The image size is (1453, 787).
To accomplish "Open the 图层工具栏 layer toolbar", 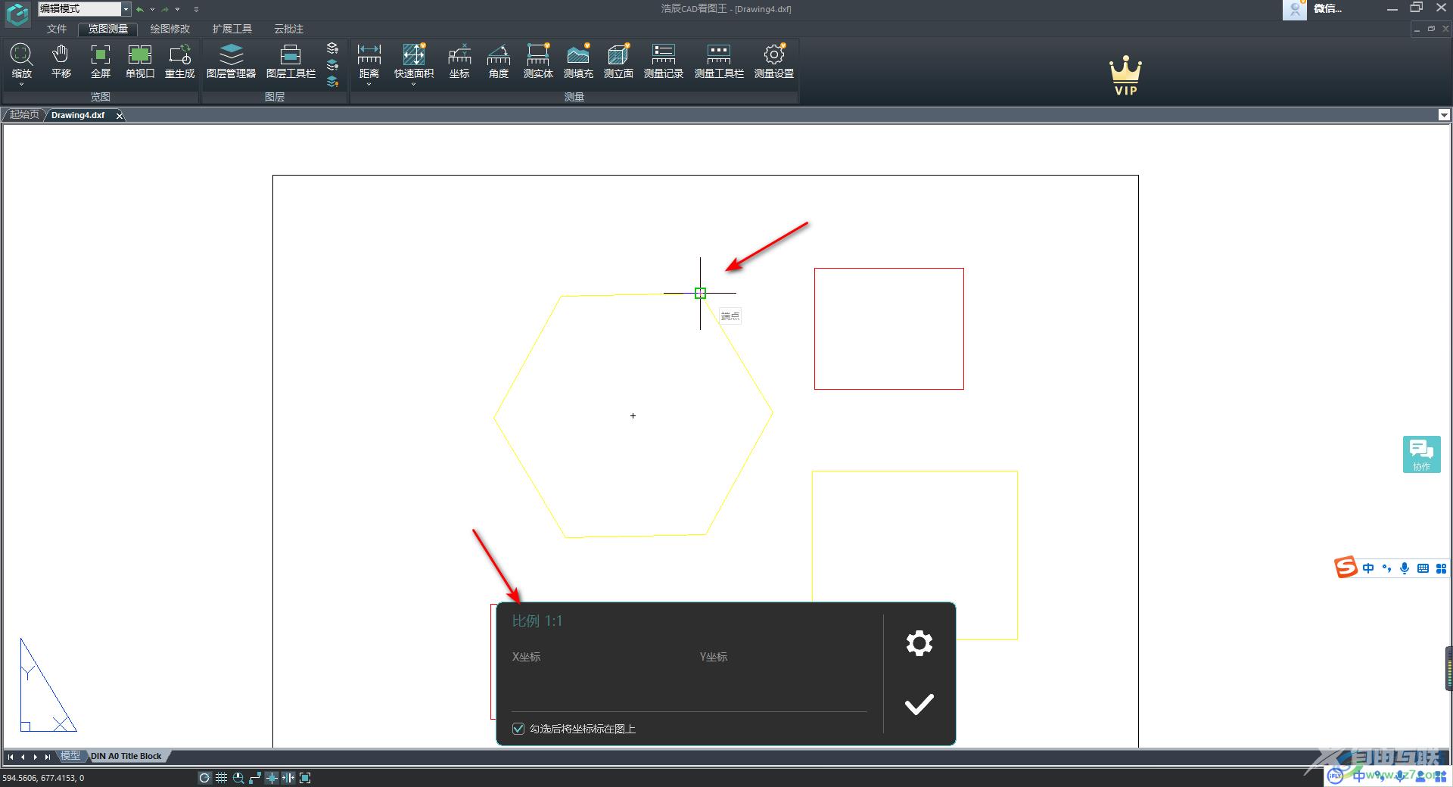I will pos(291,61).
